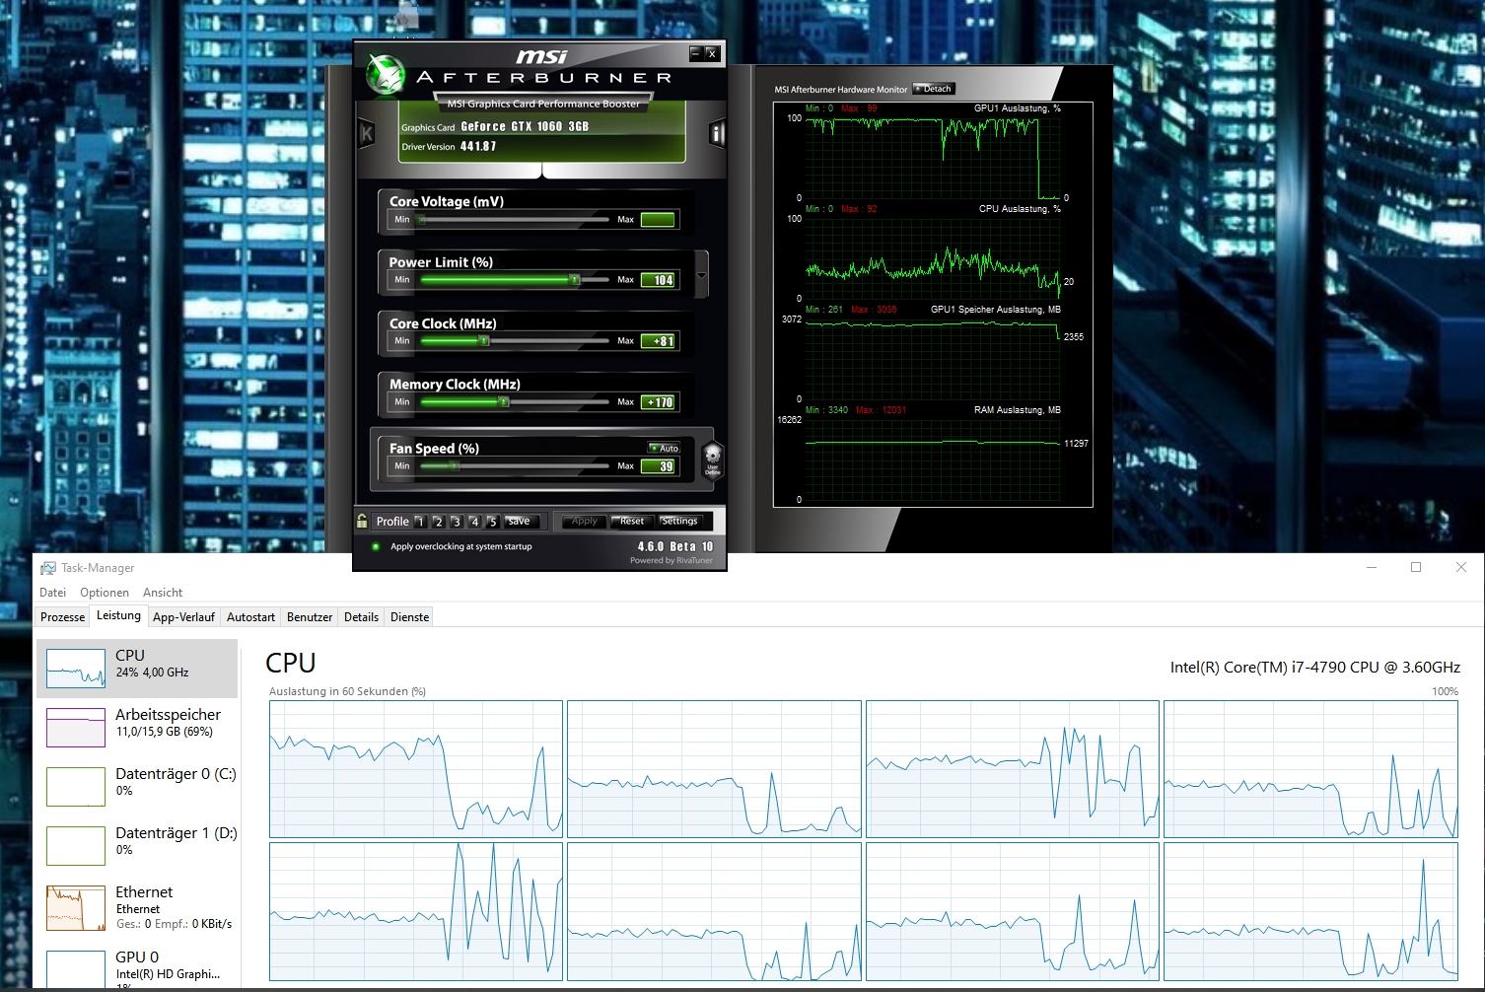The height and width of the screenshot is (992, 1485).
Task: Click the GPU1 Speicher Auslastung graph
Action: (933, 359)
